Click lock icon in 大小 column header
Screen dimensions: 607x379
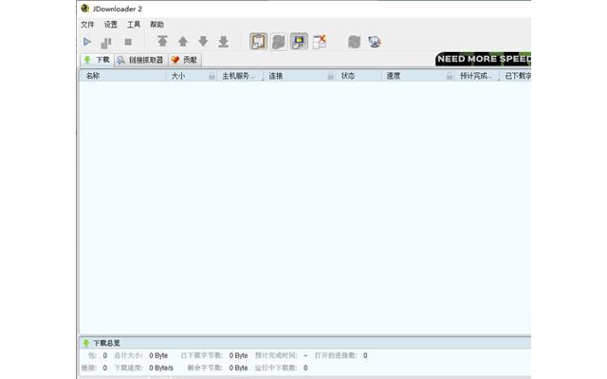pos(212,76)
